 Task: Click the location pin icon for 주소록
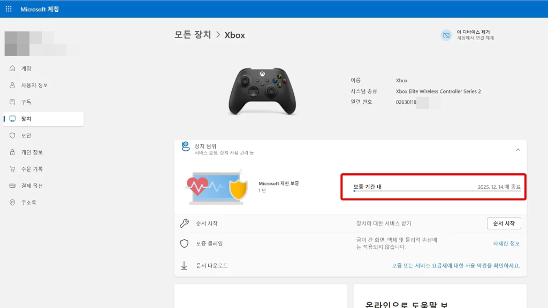13,203
